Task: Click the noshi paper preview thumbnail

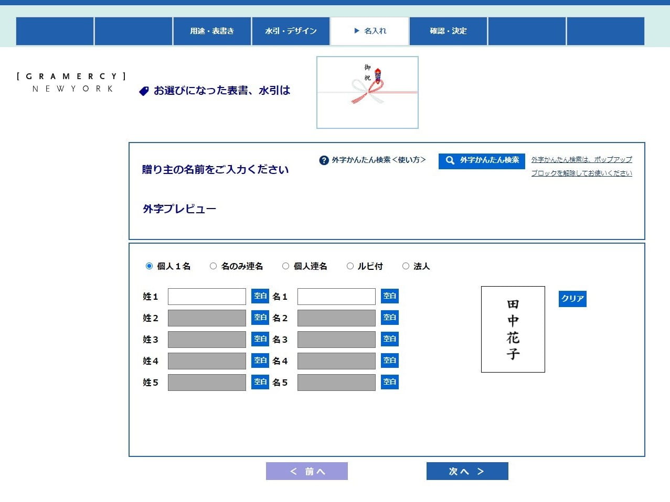Action: [x=367, y=92]
